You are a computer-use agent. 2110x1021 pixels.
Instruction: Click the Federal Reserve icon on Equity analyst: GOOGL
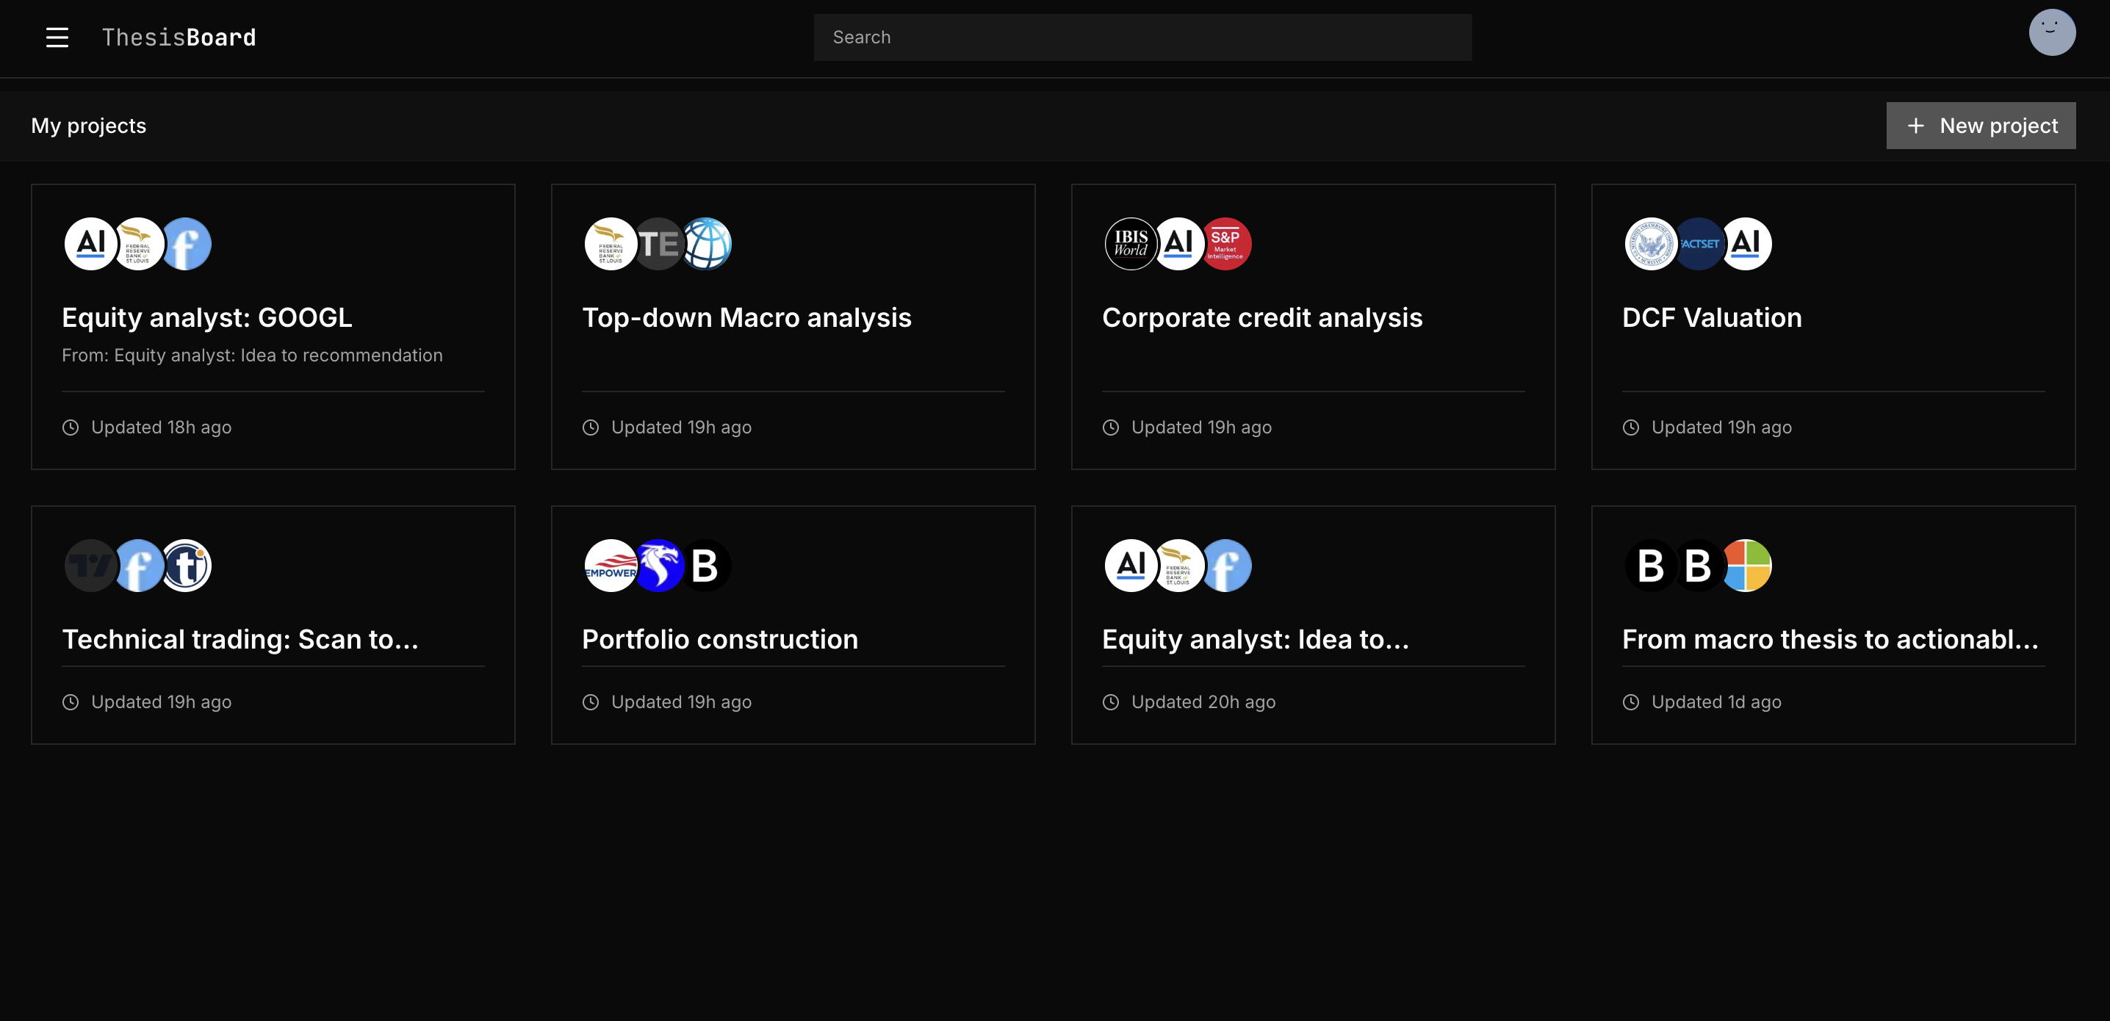pos(138,243)
